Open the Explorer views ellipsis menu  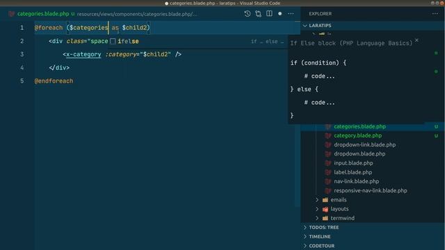pos(435,14)
